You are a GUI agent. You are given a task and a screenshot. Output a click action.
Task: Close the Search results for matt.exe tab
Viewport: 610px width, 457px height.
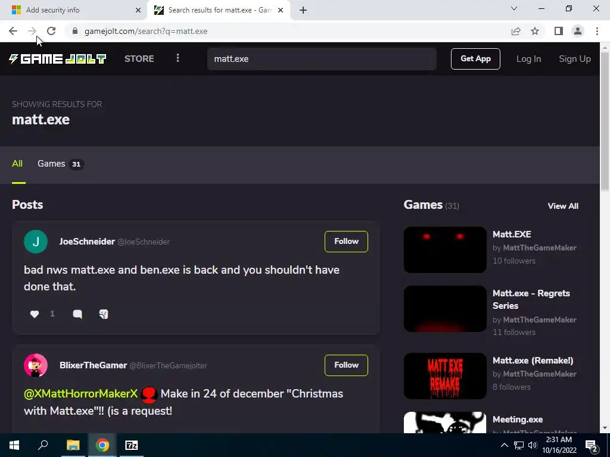pos(281,10)
